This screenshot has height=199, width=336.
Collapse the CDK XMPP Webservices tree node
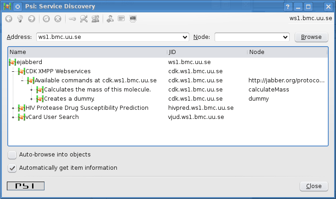tap(13, 71)
